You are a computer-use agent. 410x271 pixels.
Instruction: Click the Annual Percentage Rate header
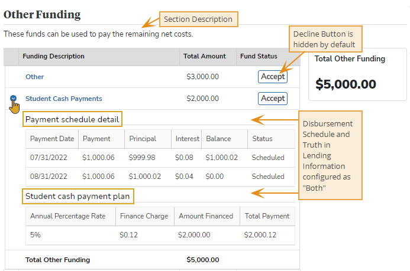(68, 216)
